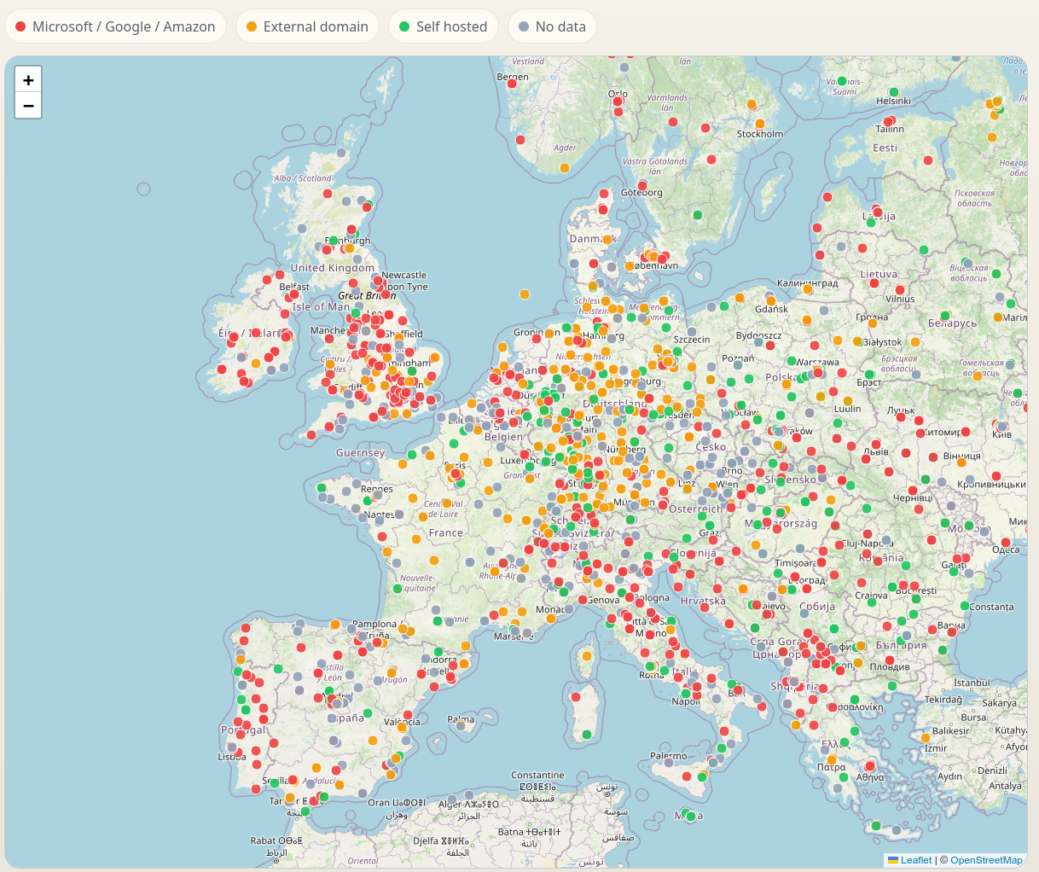
Task: Click the orange marker near Balıkesir
Action: click(926, 738)
